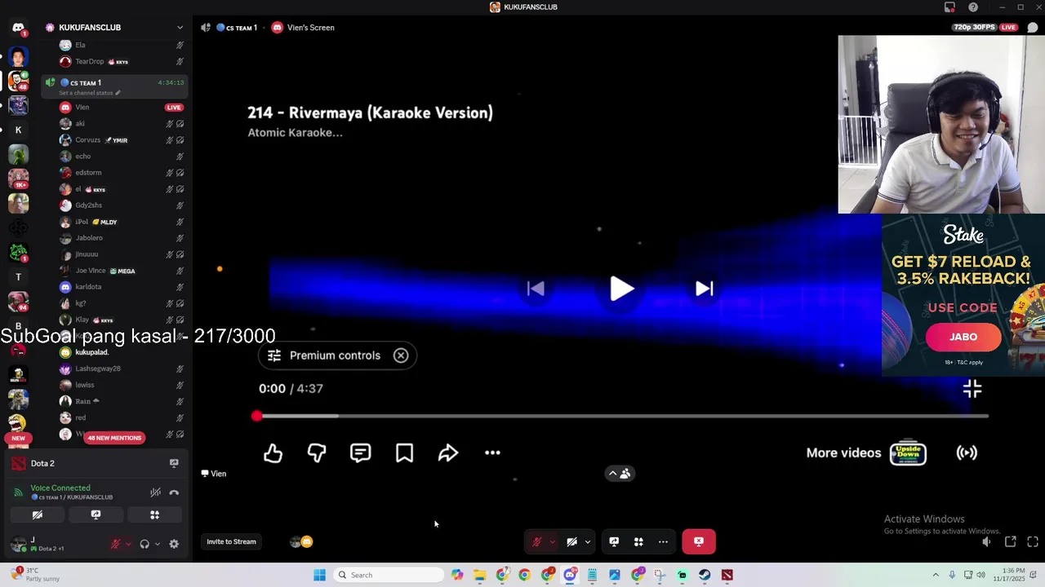Show hidden system tray icons

pyautogui.click(x=936, y=575)
